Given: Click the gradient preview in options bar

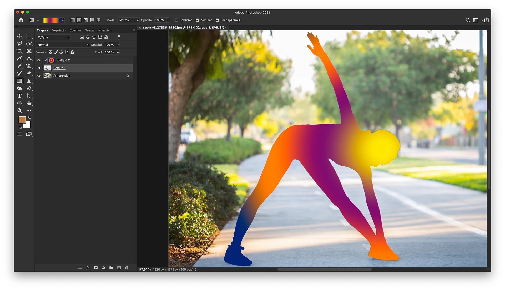Looking at the screenshot, I should pyautogui.click(x=52, y=20).
